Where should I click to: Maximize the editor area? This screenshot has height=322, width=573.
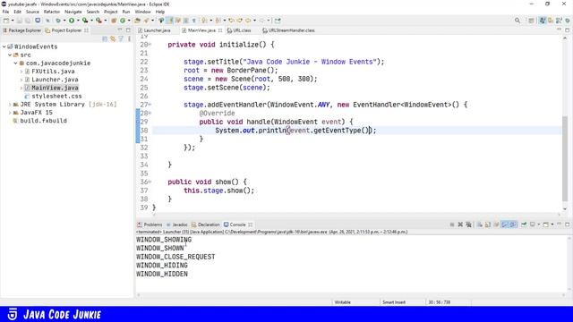[567, 30]
